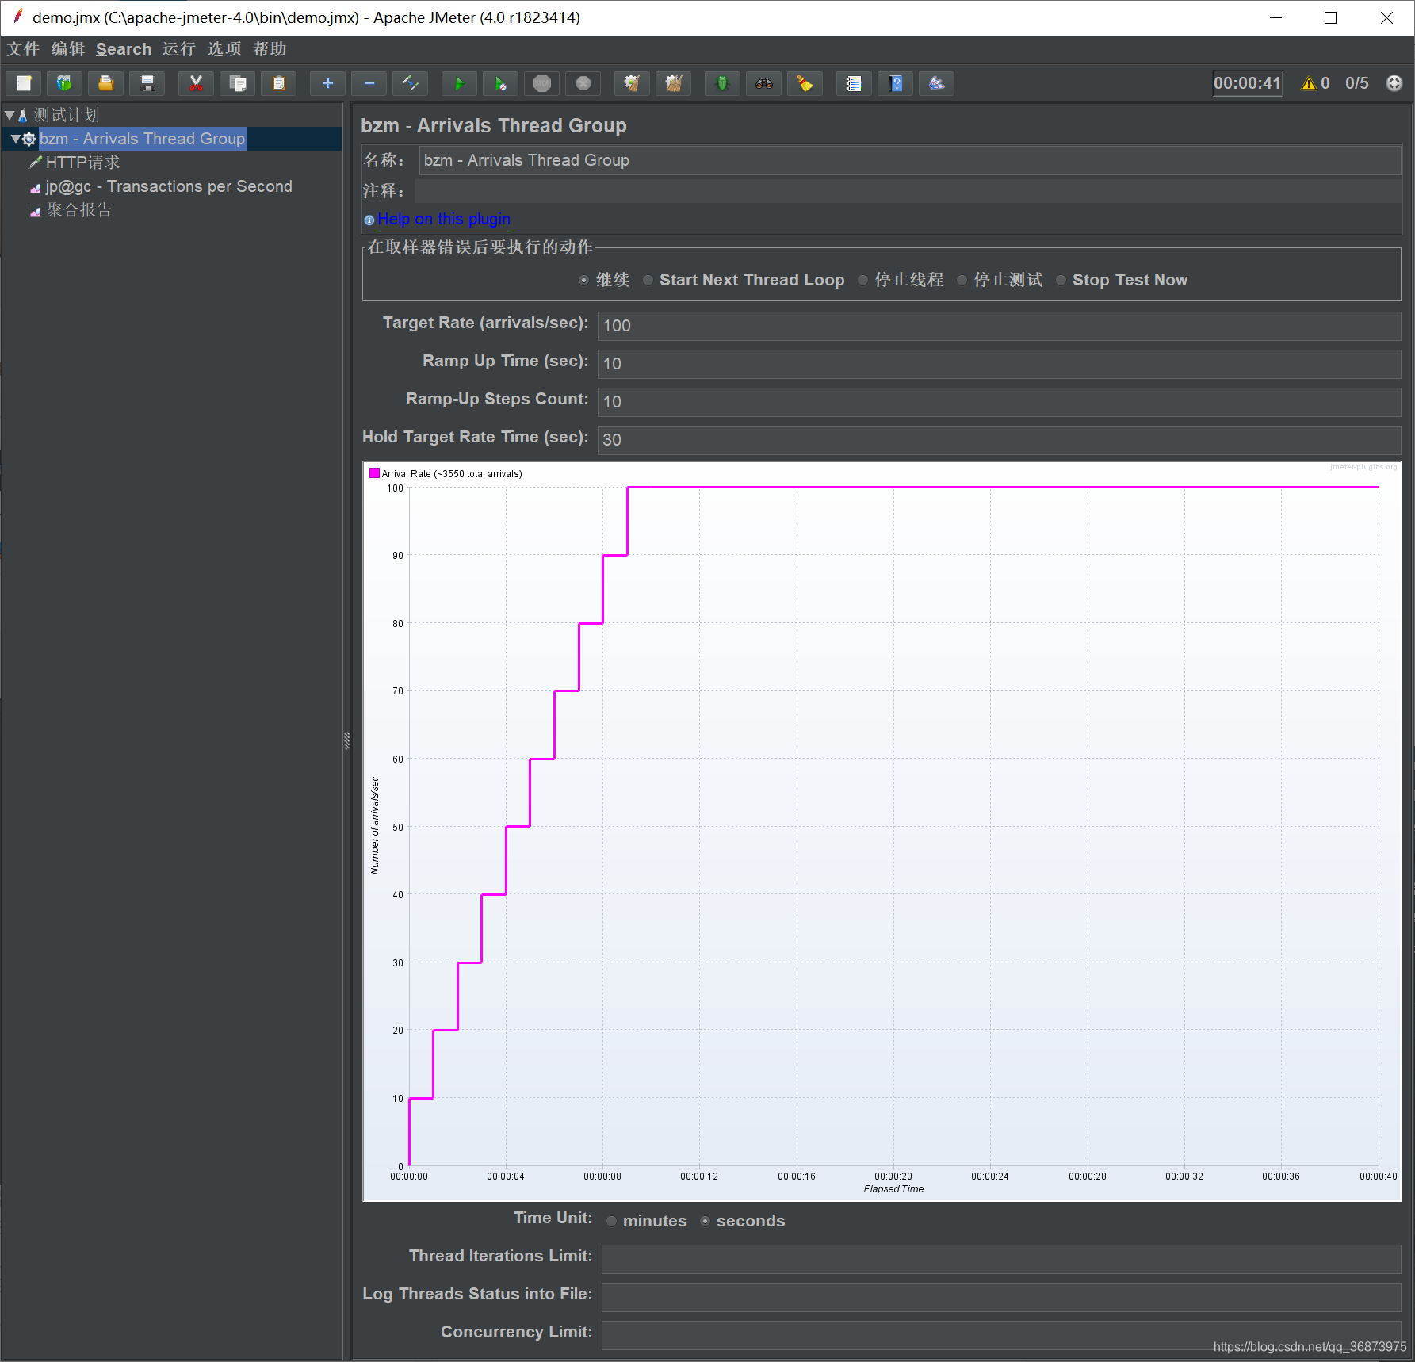The height and width of the screenshot is (1362, 1415).
Task: Select 聚合报告 in the tree
Action: (78, 210)
